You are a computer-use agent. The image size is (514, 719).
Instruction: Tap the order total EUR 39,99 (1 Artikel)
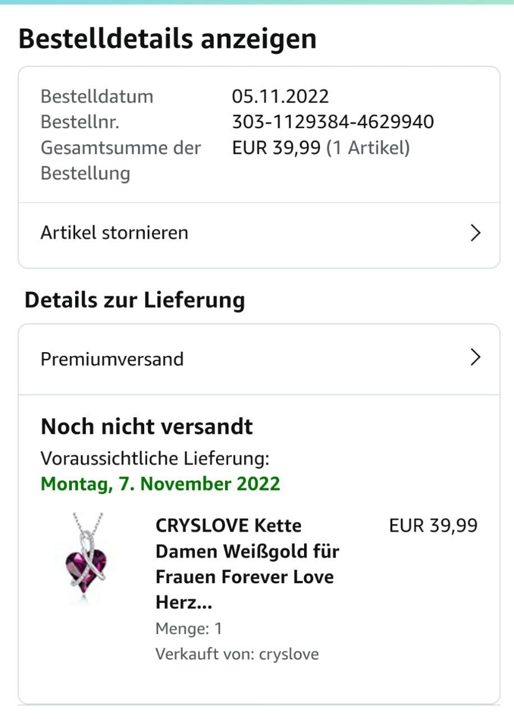(x=320, y=148)
